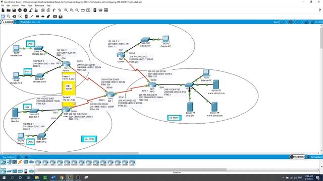The height and width of the screenshot is (181, 323).
Task: Switch to Logical workspace view
Action: click(x=7, y=22)
